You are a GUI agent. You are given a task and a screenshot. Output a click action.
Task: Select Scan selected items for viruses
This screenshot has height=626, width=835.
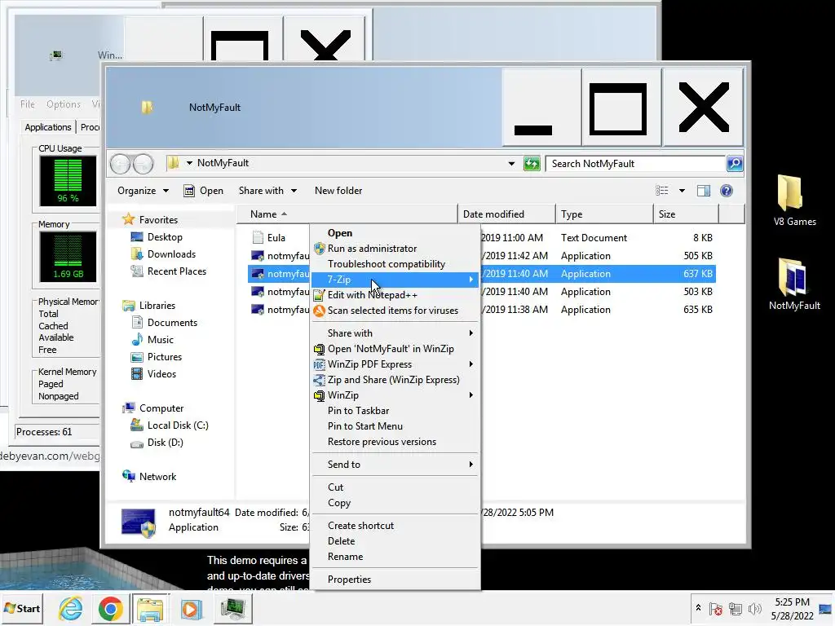pyautogui.click(x=395, y=311)
